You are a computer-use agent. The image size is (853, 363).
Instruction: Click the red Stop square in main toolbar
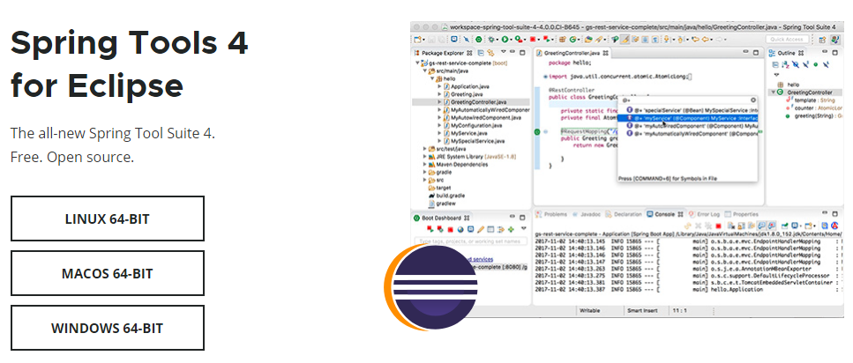[533, 40]
